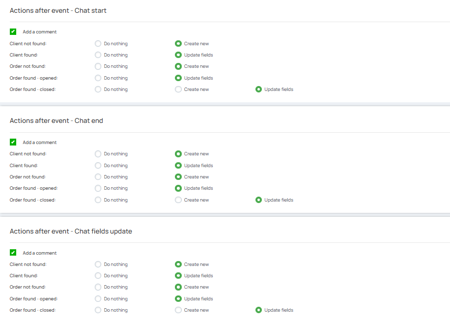Uncheck Add a comment under Chat start
The height and width of the screenshot is (322, 450).
click(x=13, y=32)
